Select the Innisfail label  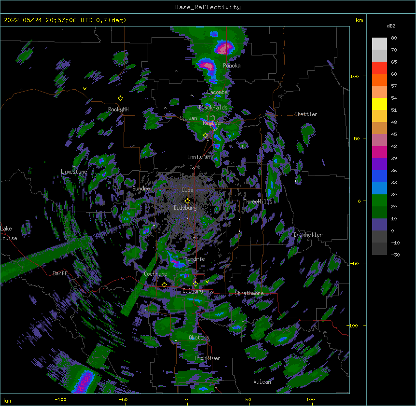click(200, 157)
